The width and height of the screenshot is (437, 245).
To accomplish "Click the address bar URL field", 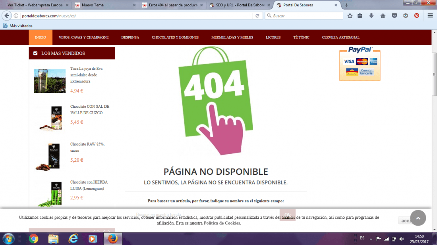I will tap(137, 16).
